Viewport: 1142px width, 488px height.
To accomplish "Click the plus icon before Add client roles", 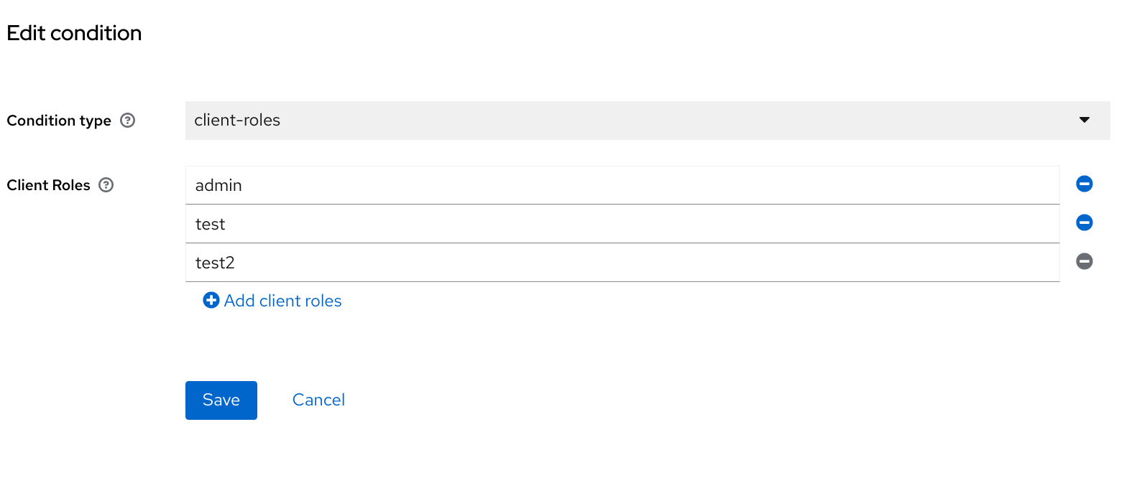I will pyautogui.click(x=211, y=300).
